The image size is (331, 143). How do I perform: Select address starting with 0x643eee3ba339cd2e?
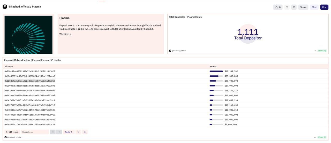[30, 96]
